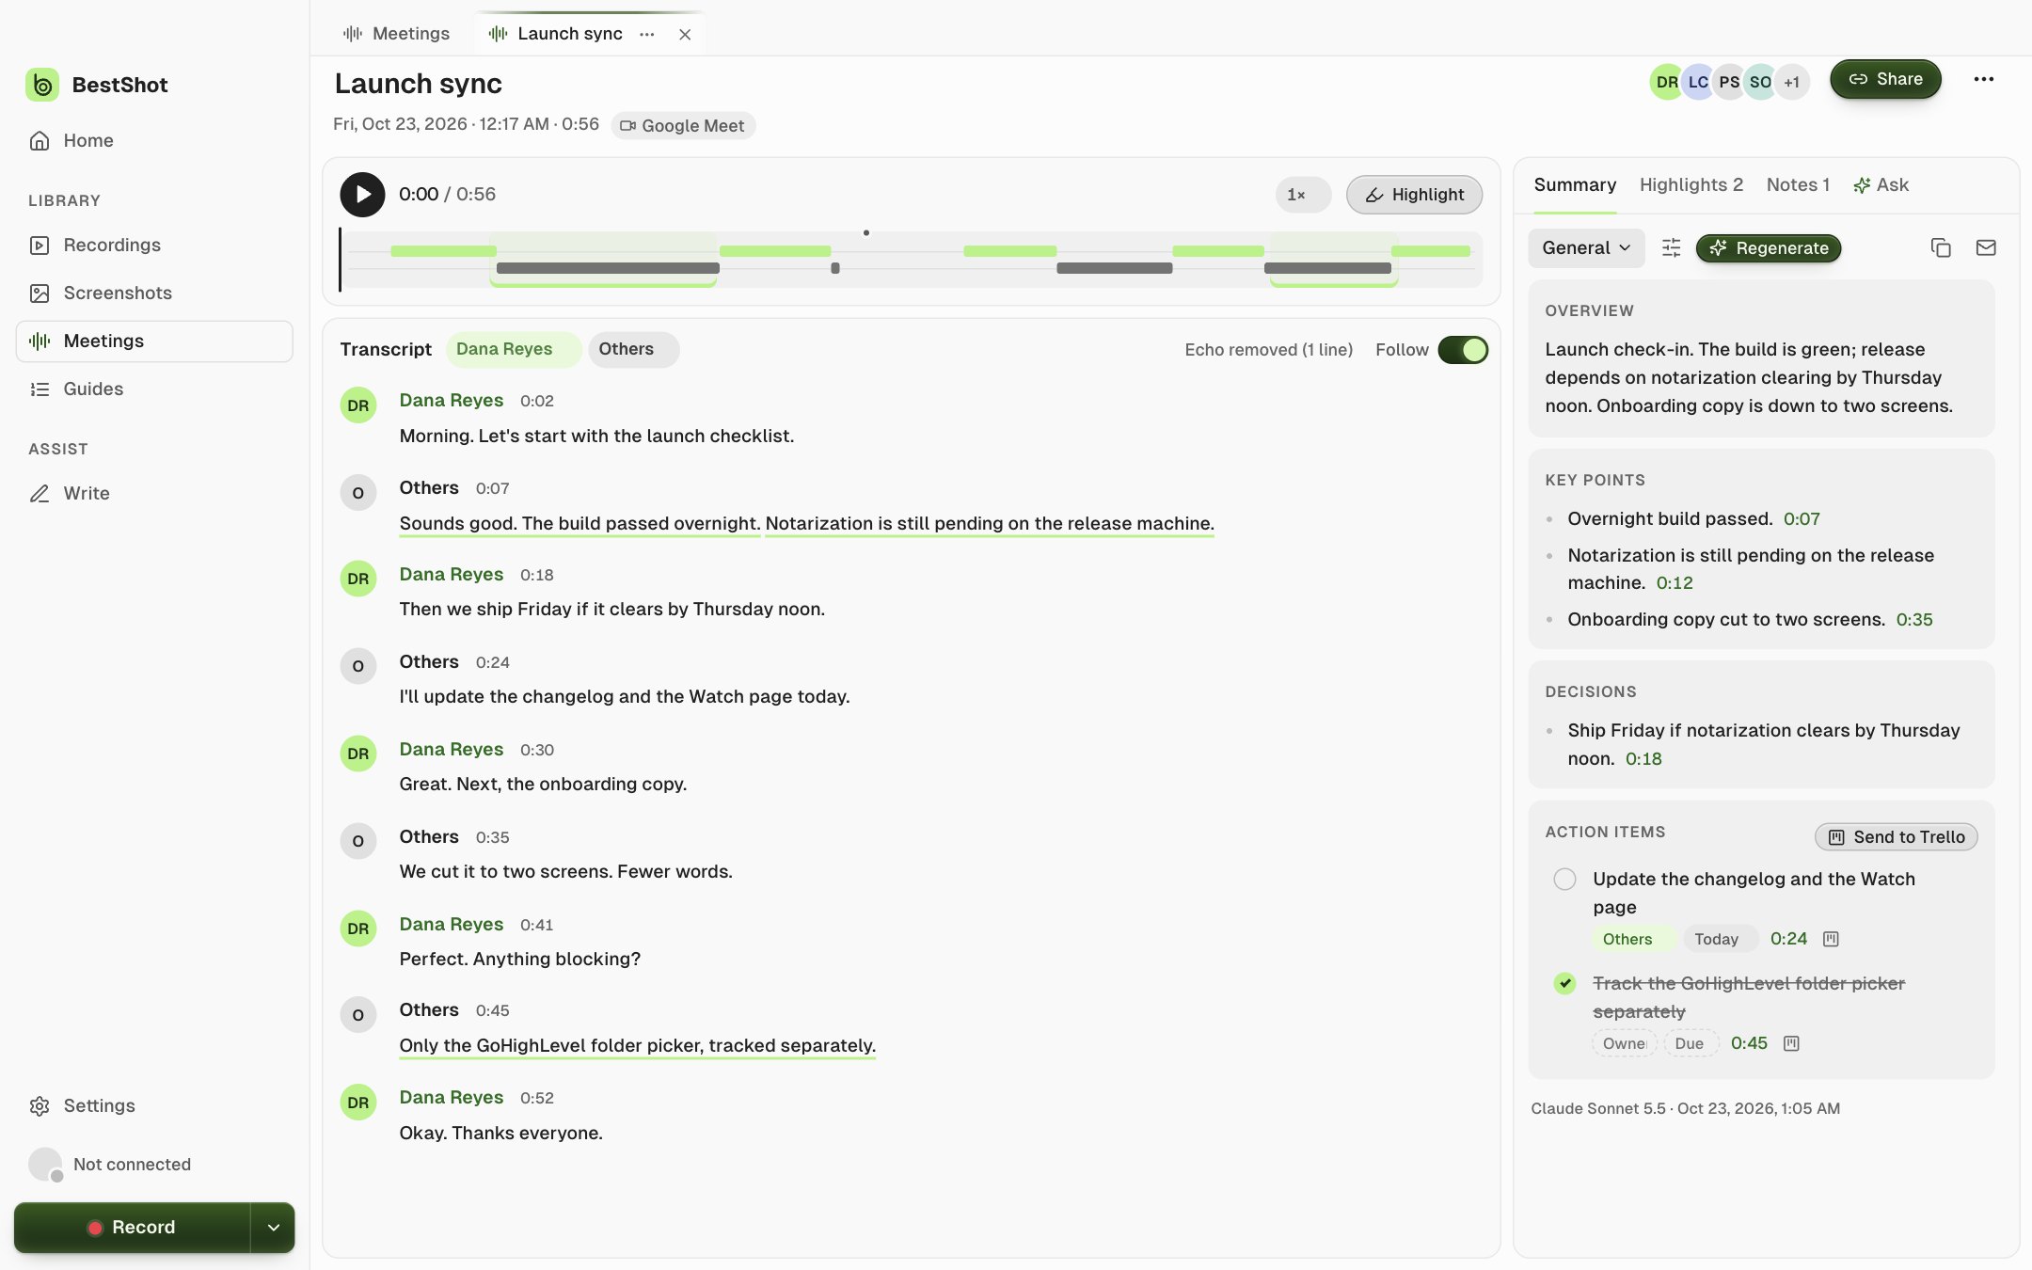Screen dimensions: 2032x1270
Task: Click the DR participant avatar in header
Action: coord(1667,82)
